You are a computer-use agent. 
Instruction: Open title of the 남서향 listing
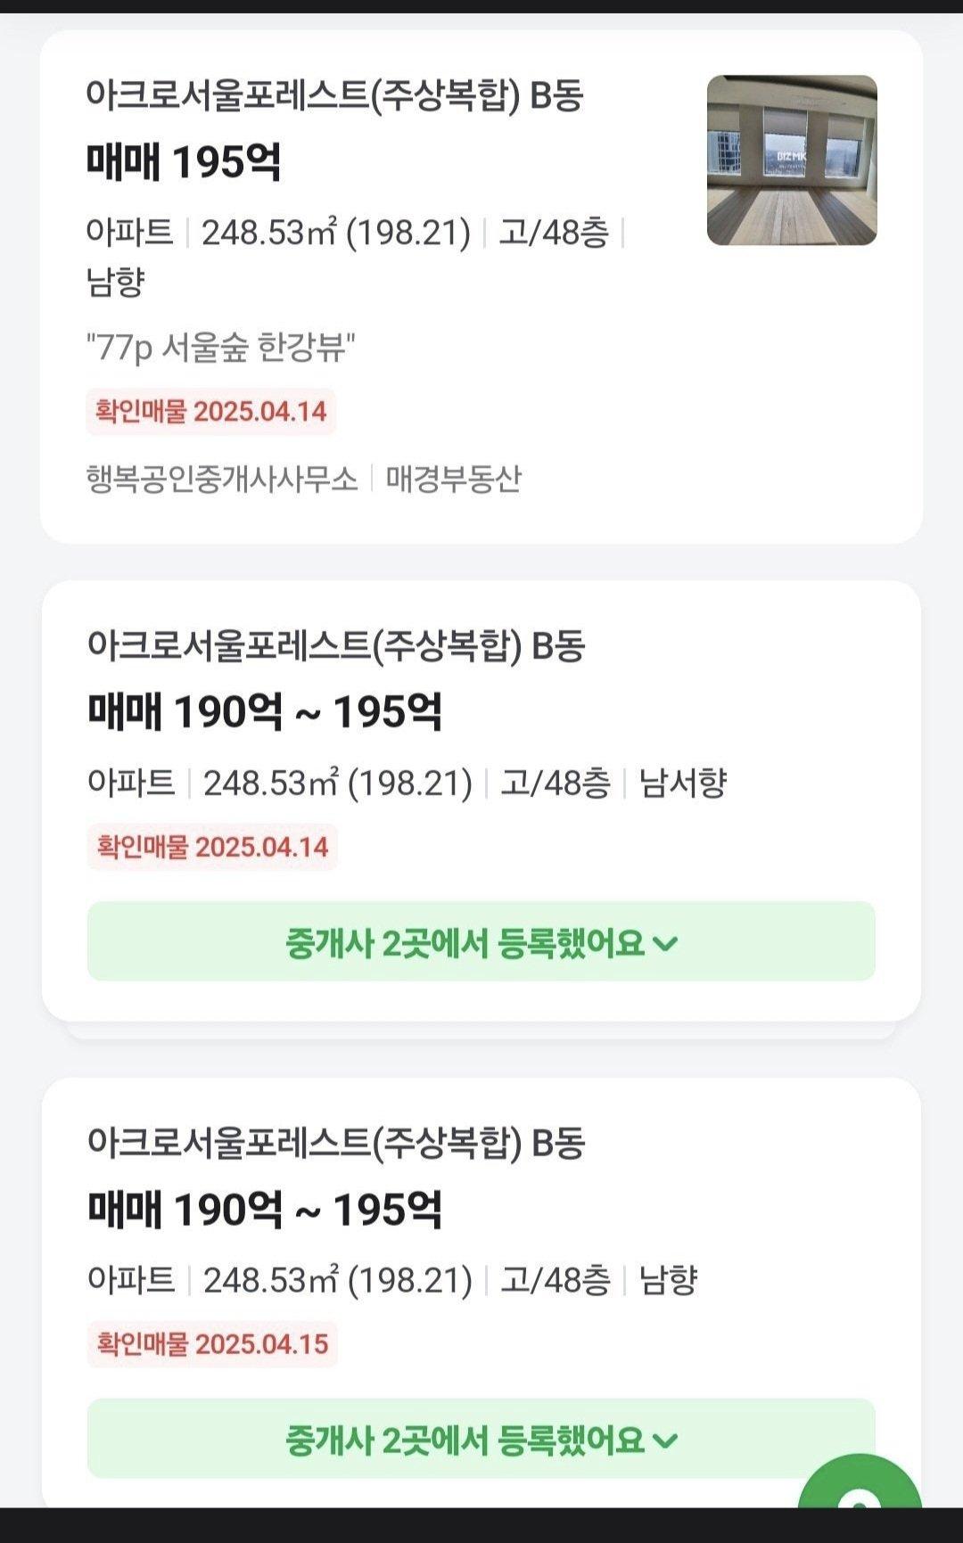pos(335,646)
